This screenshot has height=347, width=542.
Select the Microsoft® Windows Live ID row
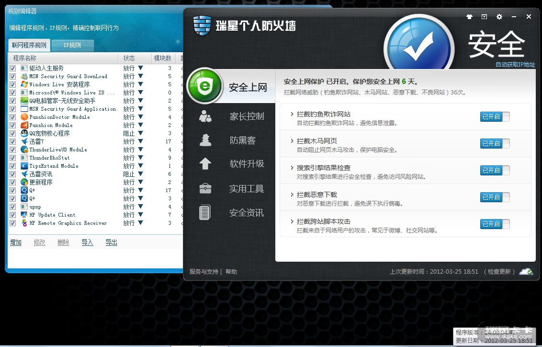click(95, 93)
